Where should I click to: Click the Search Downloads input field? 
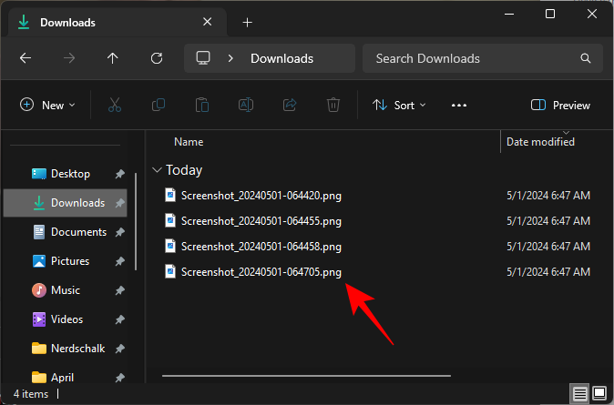coord(474,58)
